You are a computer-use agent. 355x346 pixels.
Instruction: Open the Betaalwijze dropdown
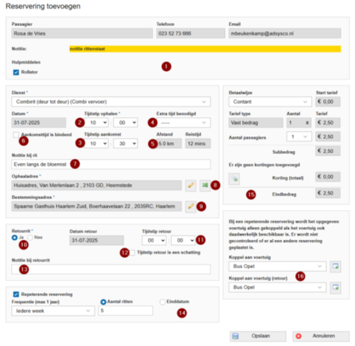click(270, 102)
